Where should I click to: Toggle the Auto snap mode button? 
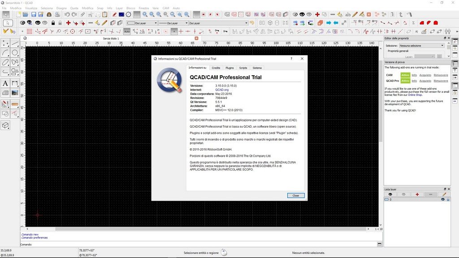click(x=127, y=31)
